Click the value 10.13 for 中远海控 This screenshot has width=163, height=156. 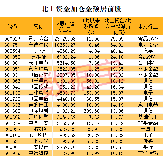(117, 153)
